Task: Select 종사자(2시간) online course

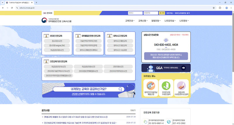Action: [57, 41]
